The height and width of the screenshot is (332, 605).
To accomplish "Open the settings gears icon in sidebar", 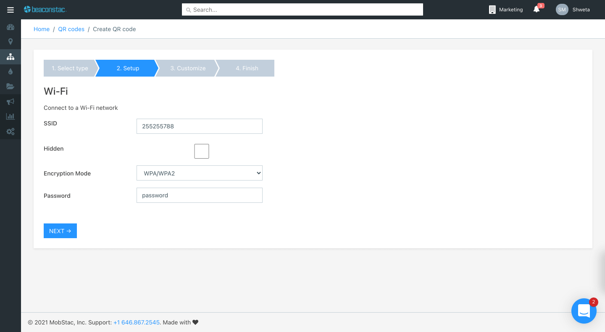I will coord(11,132).
